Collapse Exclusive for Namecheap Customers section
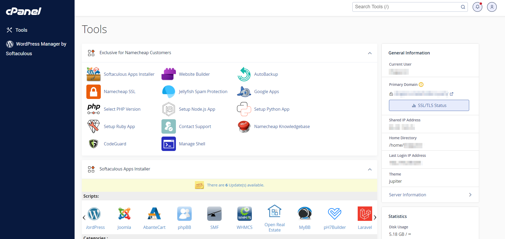This screenshot has height=239, width=505. (x=370, y=53)
